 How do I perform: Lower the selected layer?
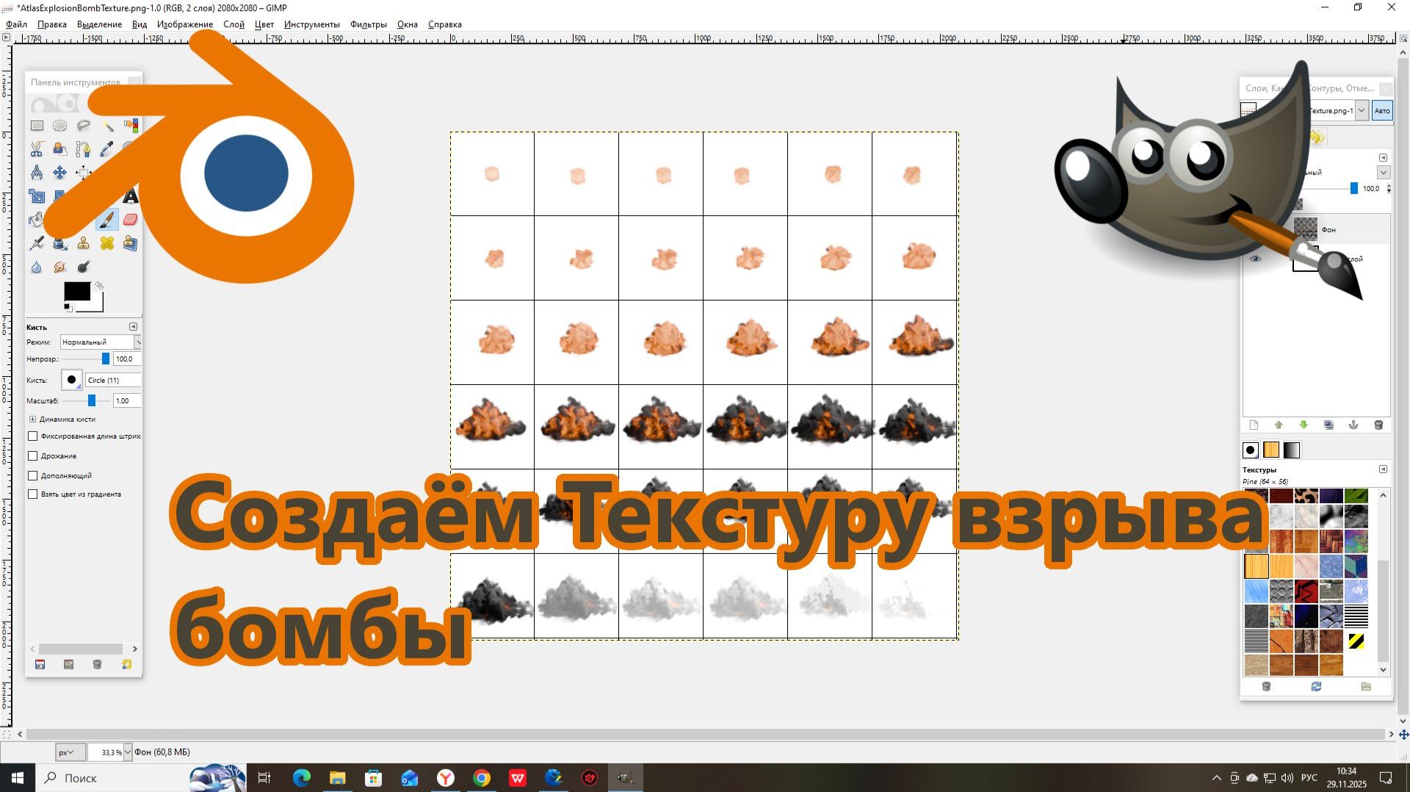1304,425
